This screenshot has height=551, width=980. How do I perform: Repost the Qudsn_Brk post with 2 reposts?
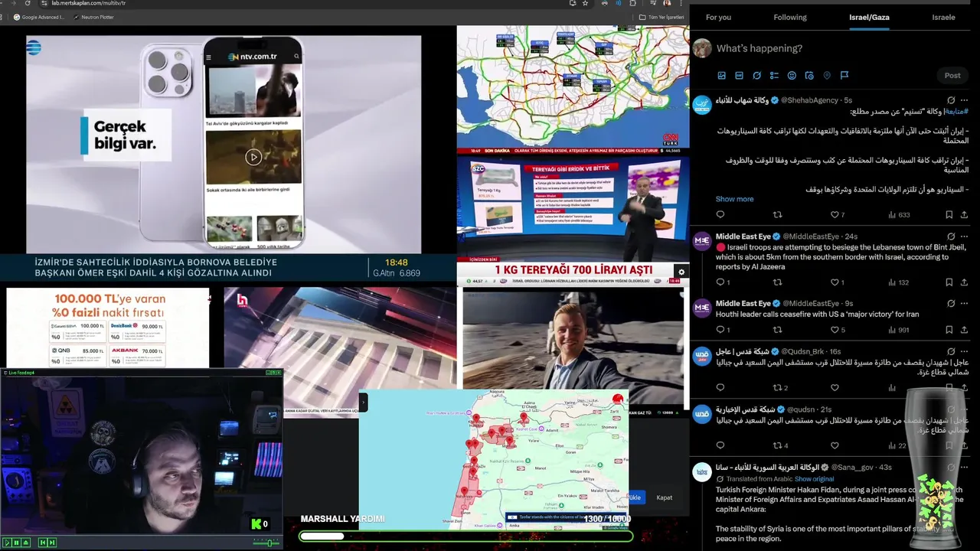780,388
